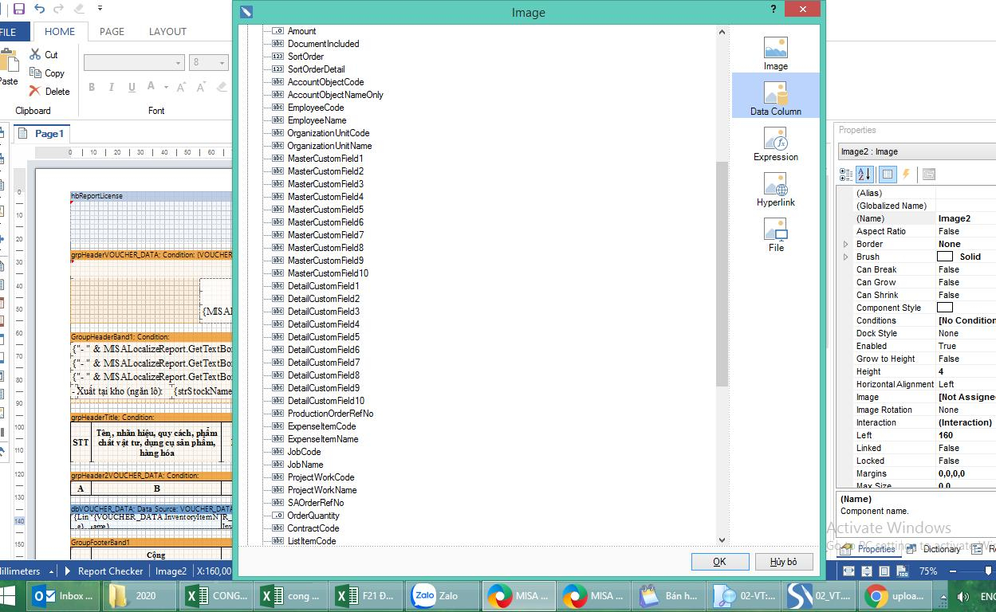Toggle categorized view in Properties panel
Viewport: 996px width, 612px height.
(846, 174)
